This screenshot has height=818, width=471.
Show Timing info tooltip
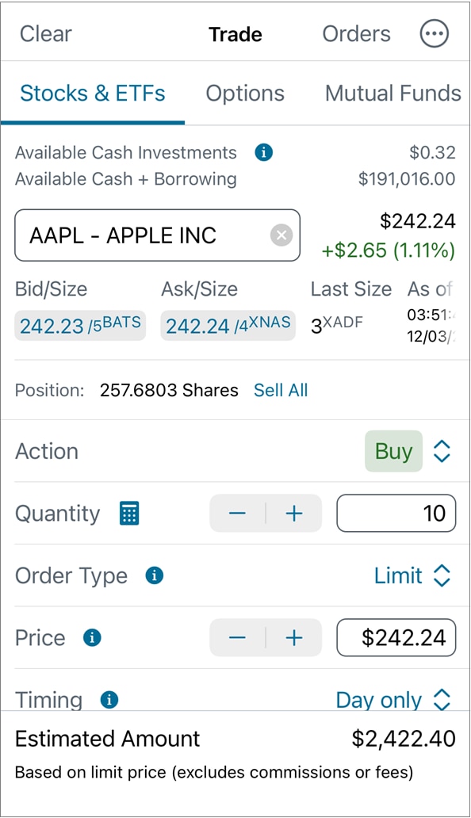coord(109,700)
